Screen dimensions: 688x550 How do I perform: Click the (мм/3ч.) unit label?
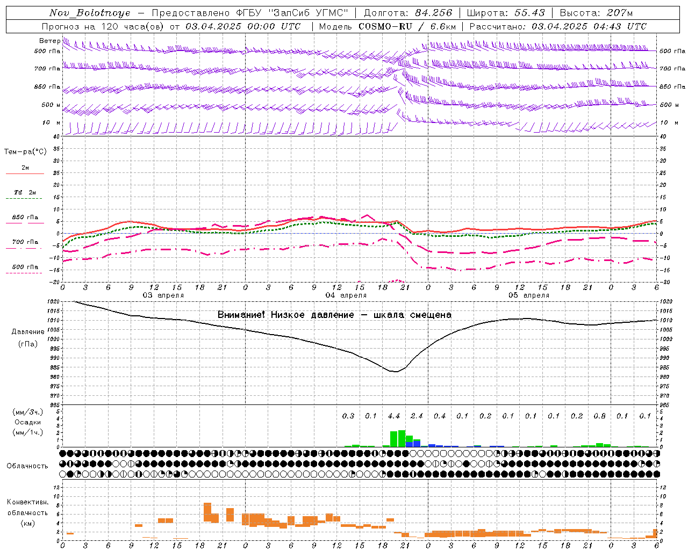[28, 412]
